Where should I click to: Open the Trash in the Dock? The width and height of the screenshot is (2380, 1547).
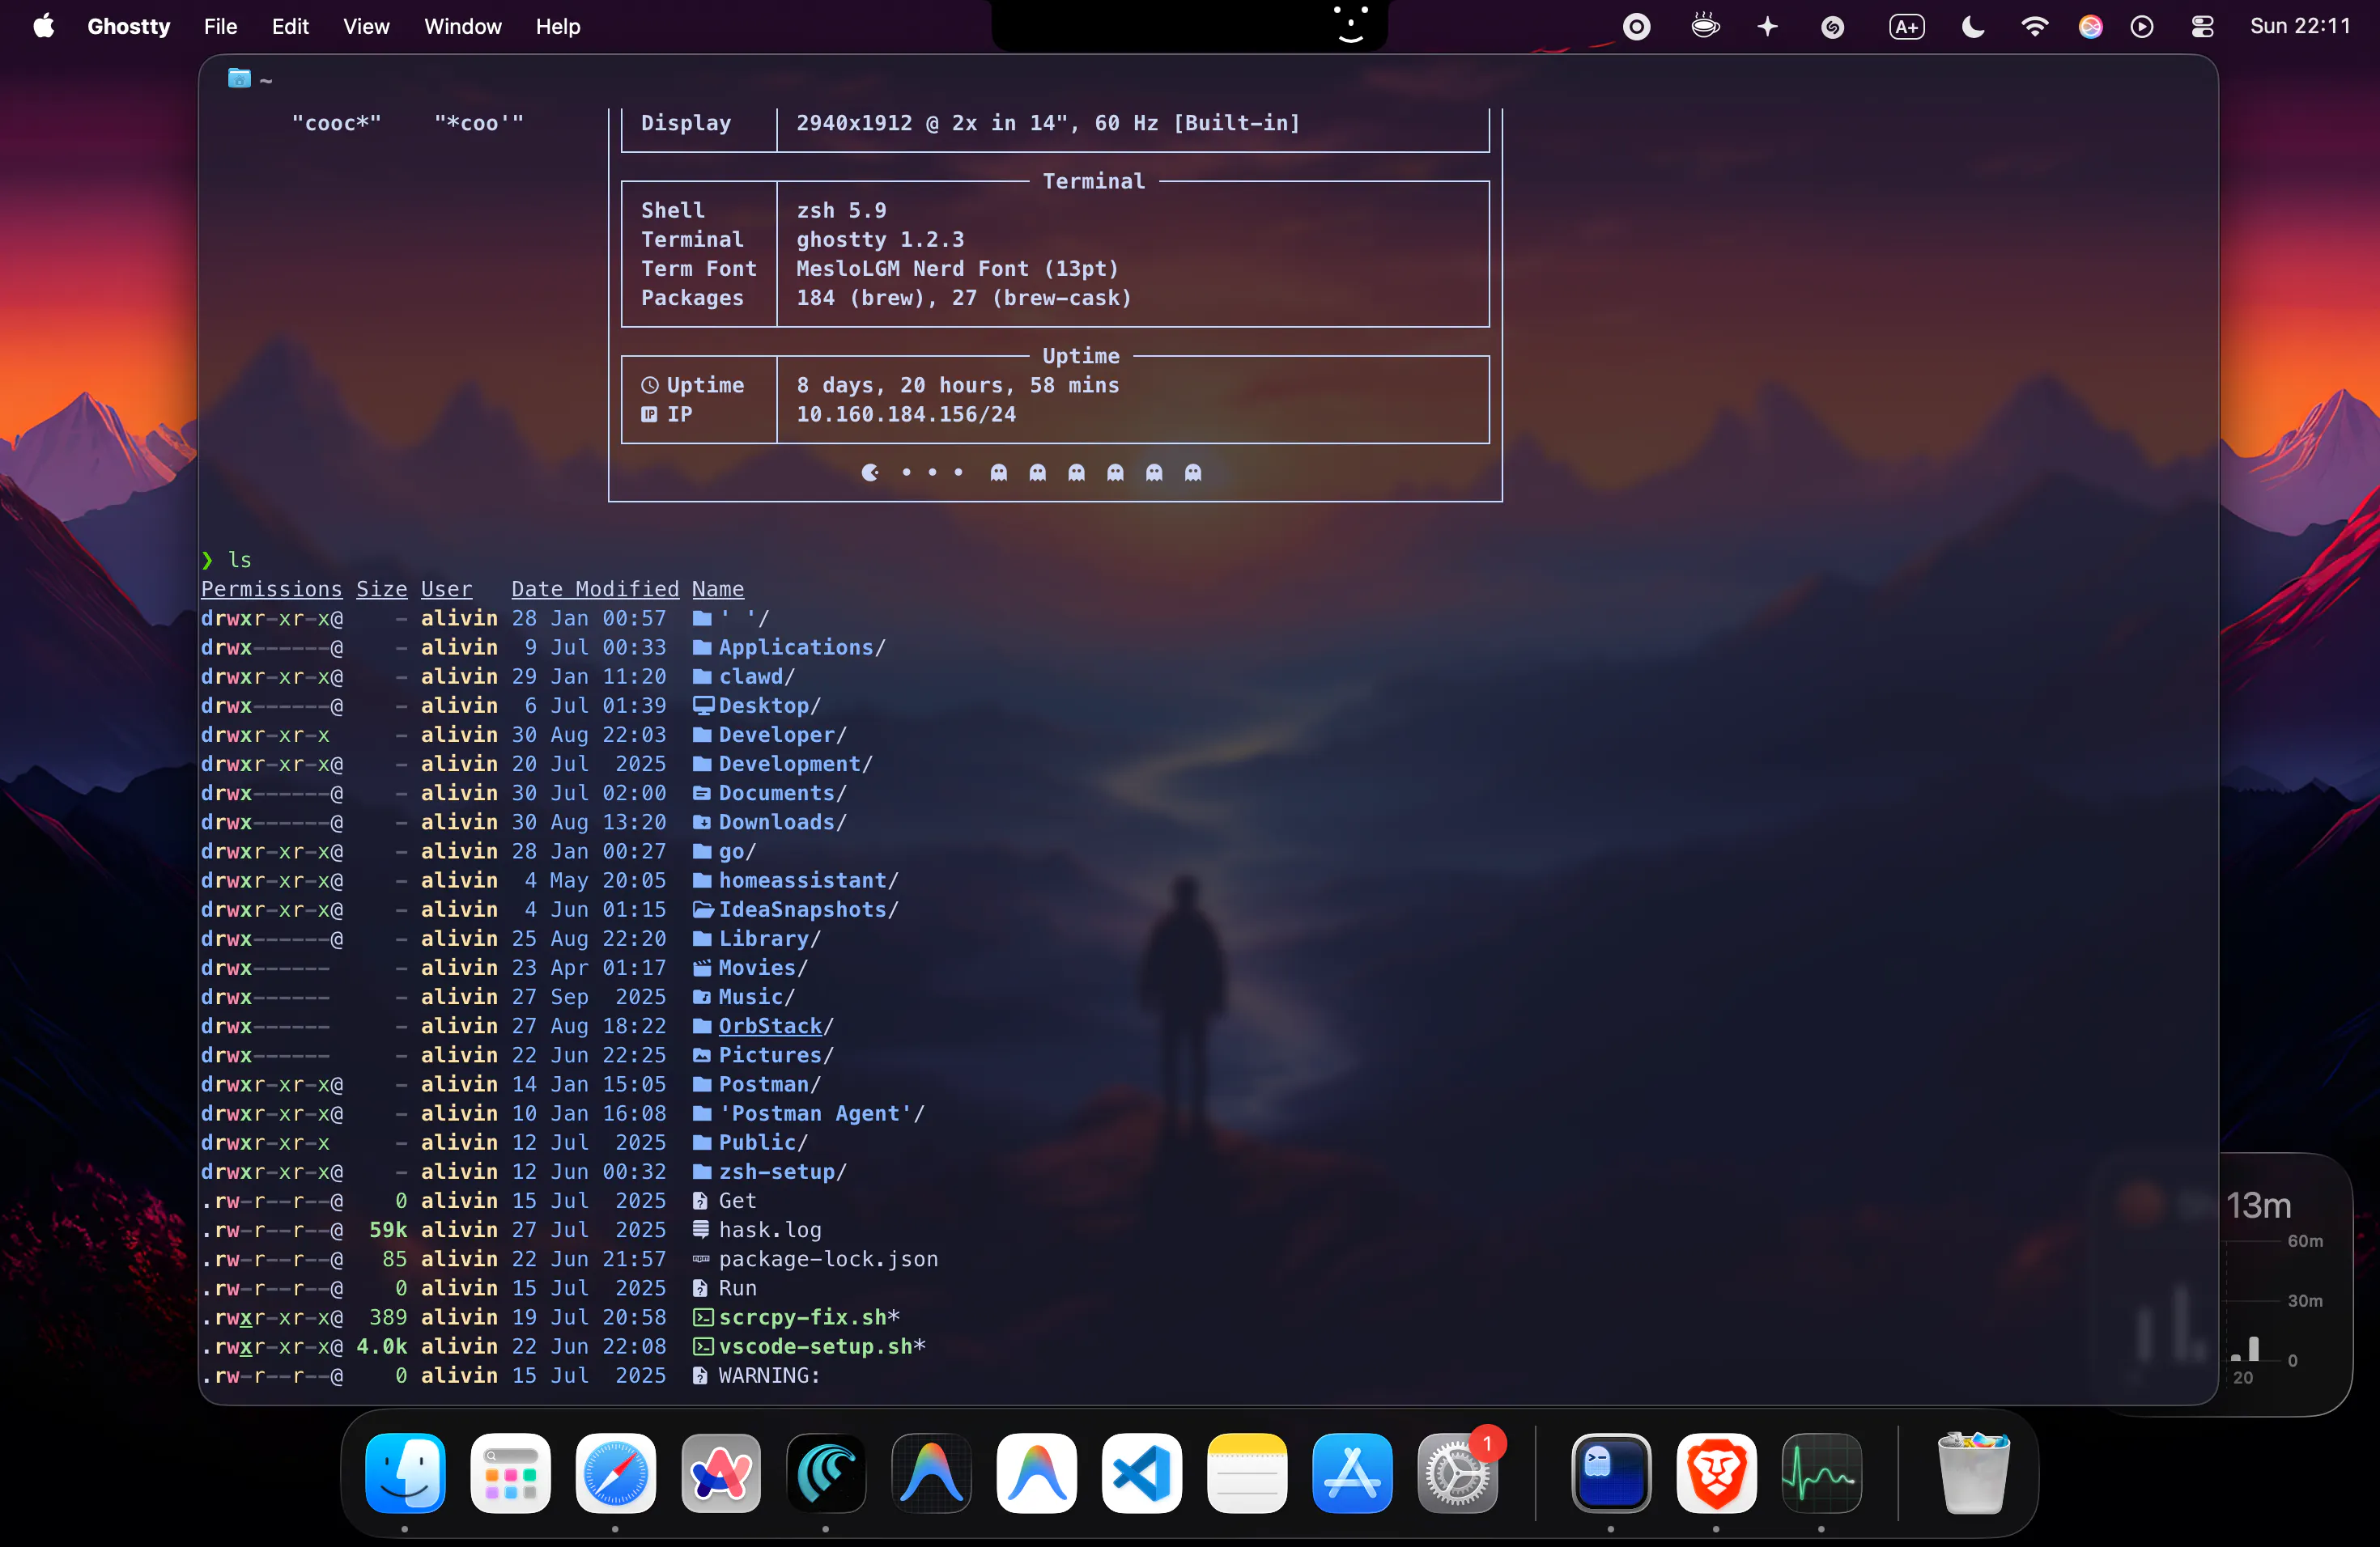tap(1973, 1473)
